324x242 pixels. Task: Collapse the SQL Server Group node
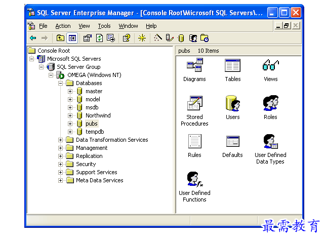[42, 67]
